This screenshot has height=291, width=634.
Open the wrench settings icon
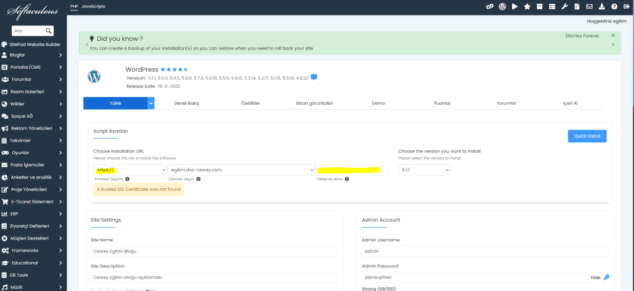(x=565, y=6)
